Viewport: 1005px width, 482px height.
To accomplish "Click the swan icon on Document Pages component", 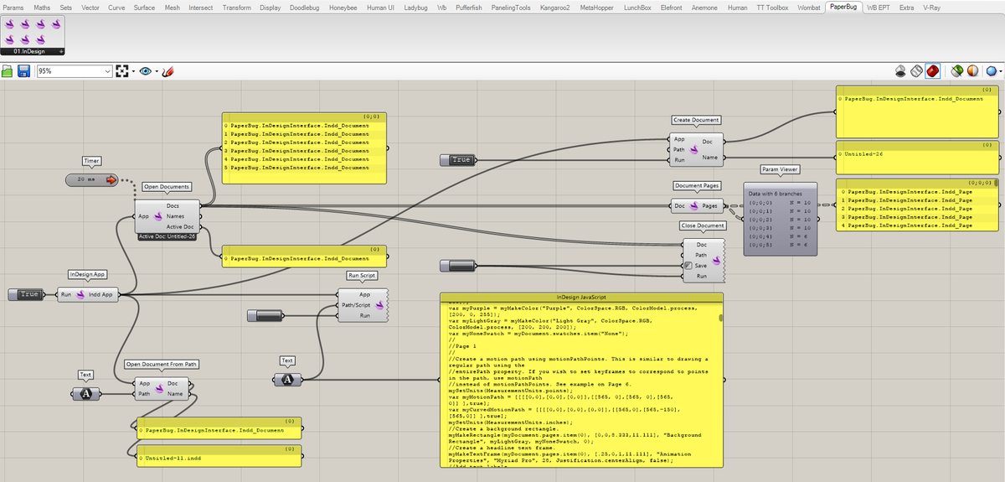I will [693, 206].
